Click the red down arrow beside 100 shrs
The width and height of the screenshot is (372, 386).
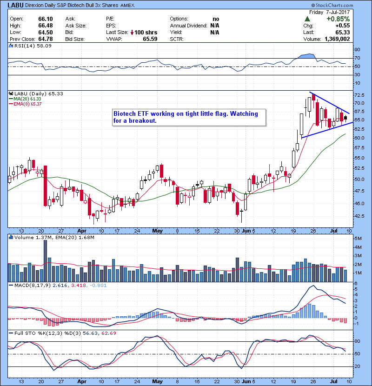point(132,32)
